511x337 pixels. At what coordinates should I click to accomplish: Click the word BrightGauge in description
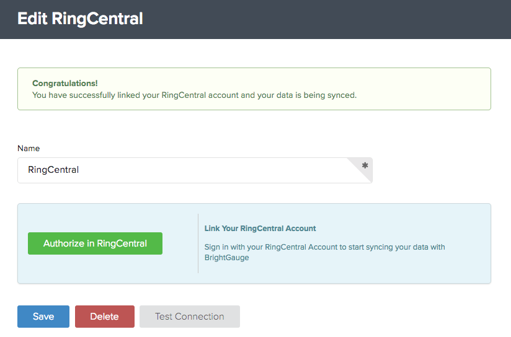coord(227,257)
